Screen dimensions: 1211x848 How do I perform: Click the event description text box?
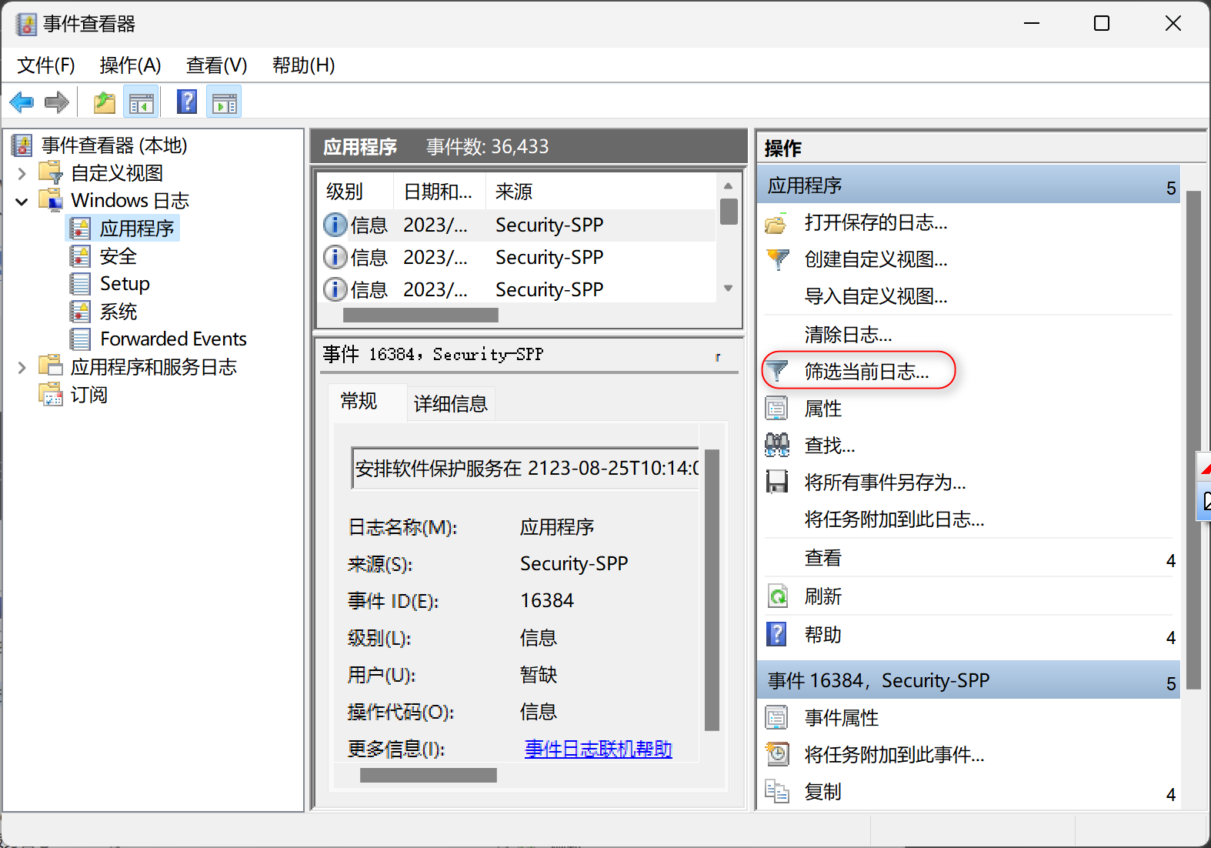(525, 468)
